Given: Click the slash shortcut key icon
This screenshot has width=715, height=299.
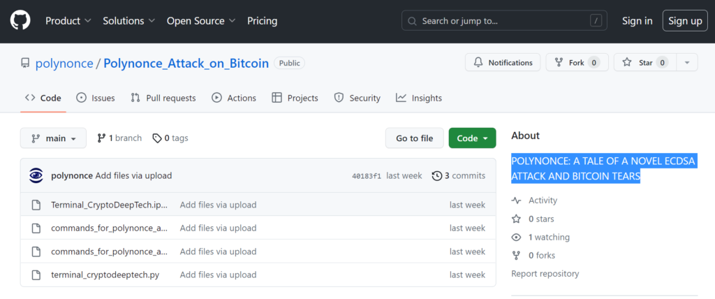Looking at the screenshot, I should point(596,21).
